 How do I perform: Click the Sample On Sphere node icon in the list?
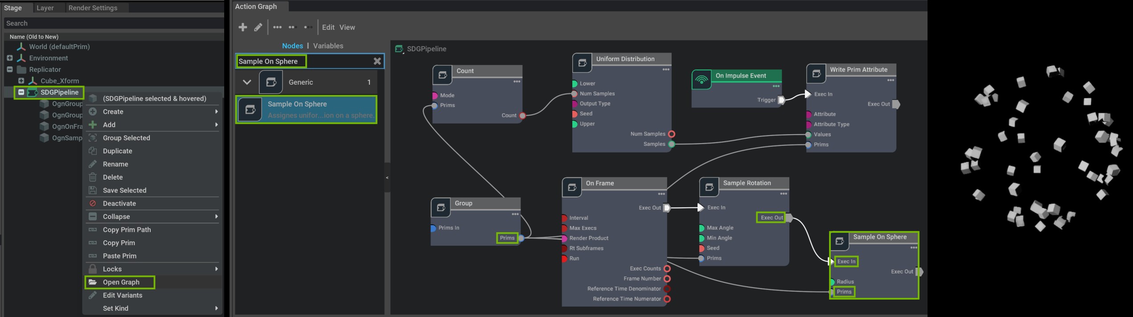pos(250,109)
